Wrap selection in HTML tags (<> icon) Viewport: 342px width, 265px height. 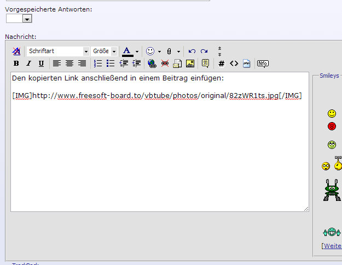coord(234,64)
